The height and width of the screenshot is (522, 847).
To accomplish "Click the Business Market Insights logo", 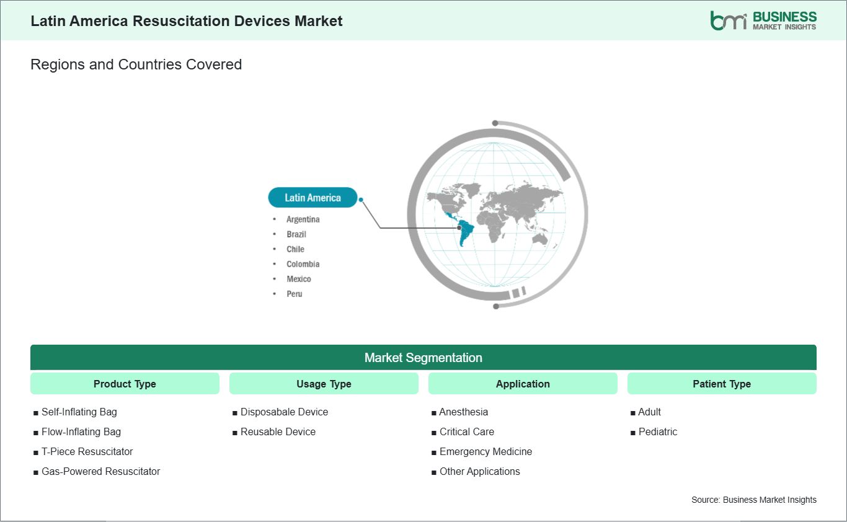I will 763,20.
